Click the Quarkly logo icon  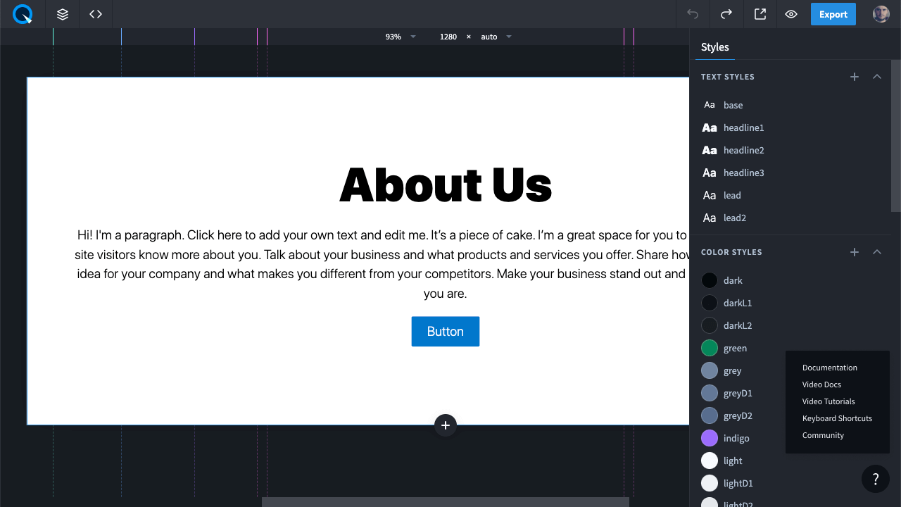tap(23, 14)
